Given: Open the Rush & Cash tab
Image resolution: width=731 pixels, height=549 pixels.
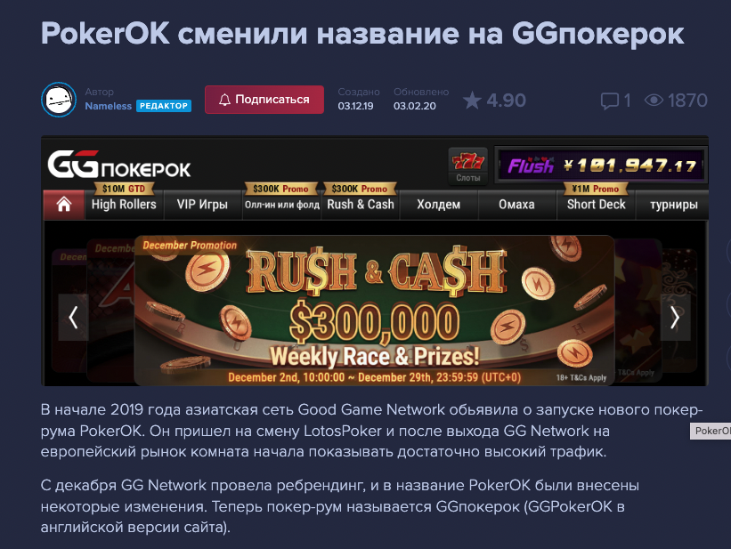Looking at the screenshot, I should 361,204.
